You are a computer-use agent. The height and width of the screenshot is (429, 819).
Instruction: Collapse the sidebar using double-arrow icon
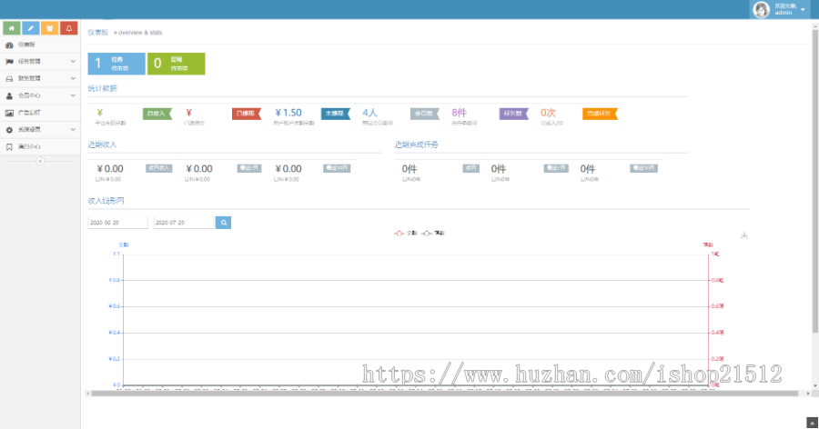point(39,161)
